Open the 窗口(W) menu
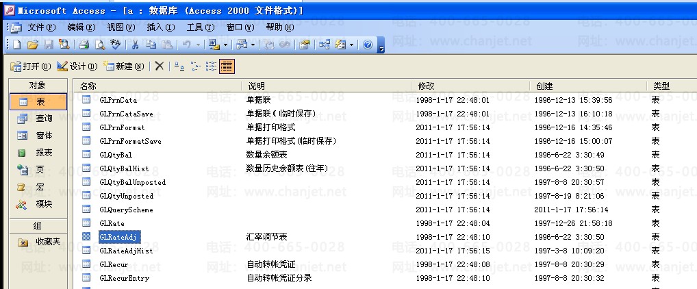The height and width of the screenshot is (289, 697). coord(240,27)
